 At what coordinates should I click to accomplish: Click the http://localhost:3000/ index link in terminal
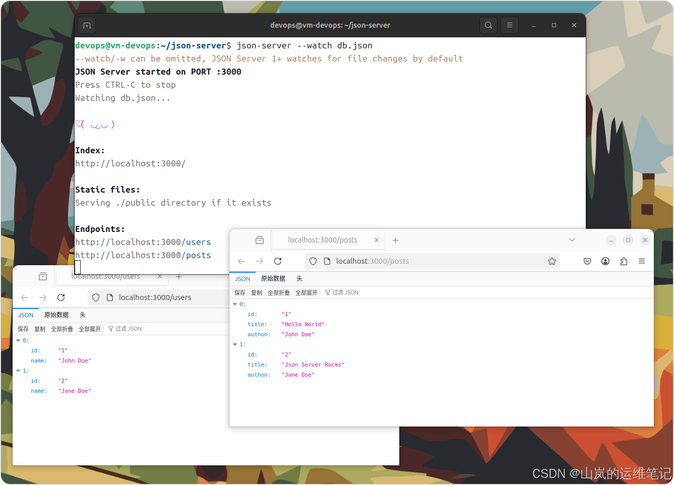(x=131, y=163)
